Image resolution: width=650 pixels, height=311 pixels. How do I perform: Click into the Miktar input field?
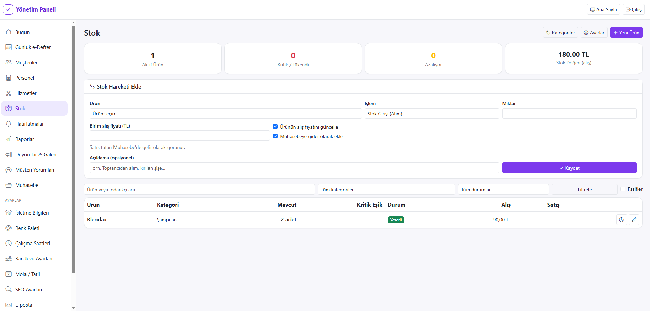point(569,114)
